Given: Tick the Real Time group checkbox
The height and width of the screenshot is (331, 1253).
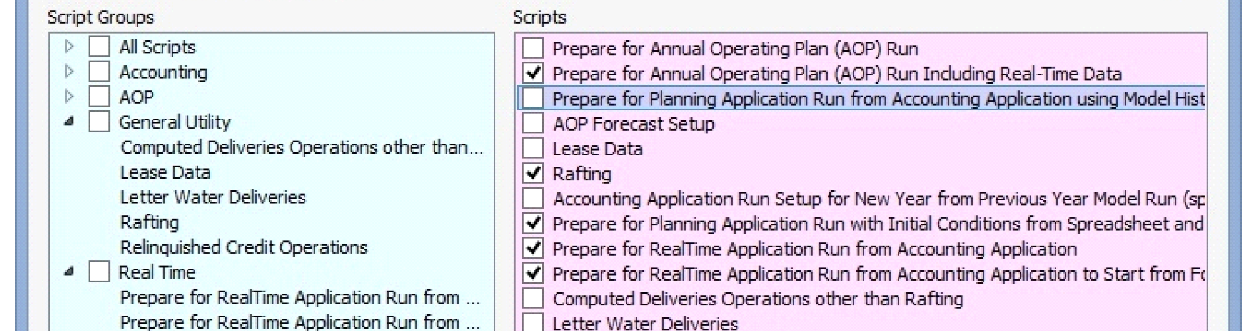Looking at the screenshot, I should click(99, 272).
